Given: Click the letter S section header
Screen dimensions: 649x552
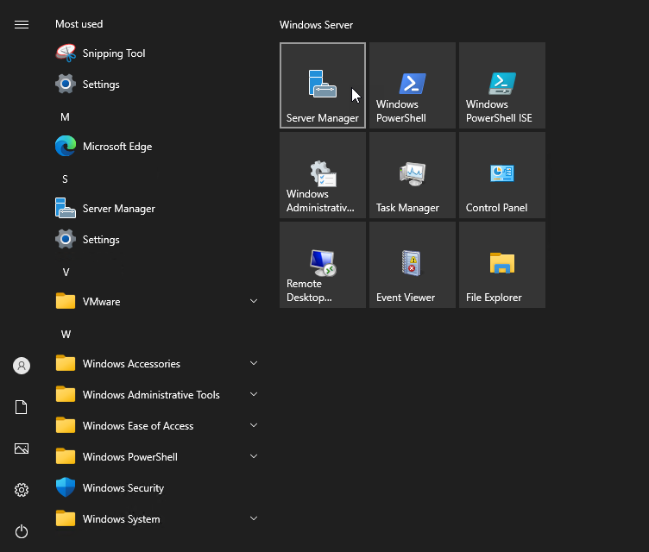Looking at the screenshot, I should pyautogui.click(x=65, y=179).
